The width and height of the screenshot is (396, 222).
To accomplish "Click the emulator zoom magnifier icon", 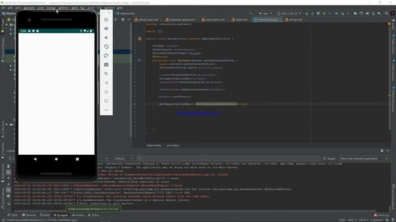I will click(x=106, y=74).
